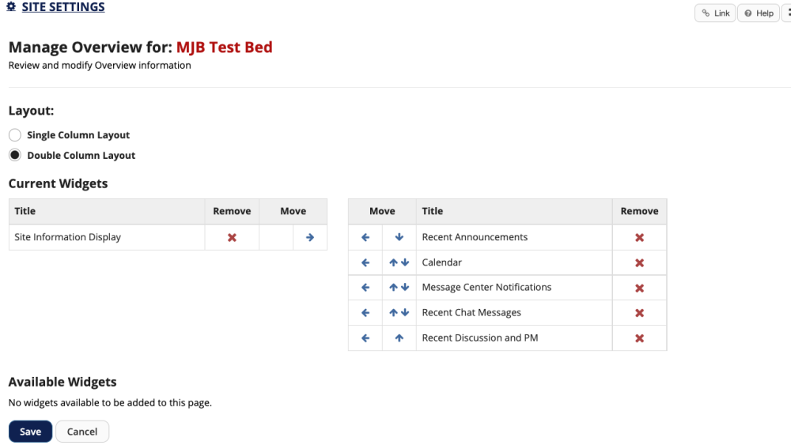Open the Help button
Screen dimensions: 791x445
pyautogui.click(x=759, y=13)
